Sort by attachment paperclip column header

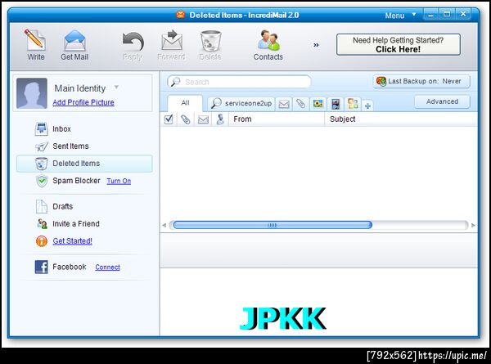pyautogui.click(x=186, y=119)
